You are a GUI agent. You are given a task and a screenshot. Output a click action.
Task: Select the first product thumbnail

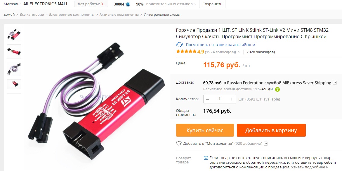tap(14, 34)
